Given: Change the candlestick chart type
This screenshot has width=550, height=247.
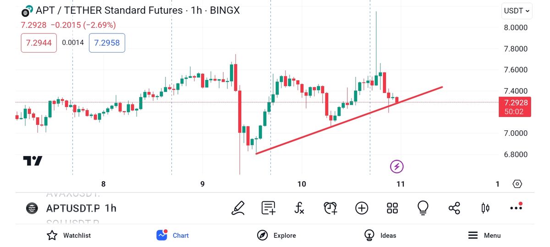Looking at the screenshot, I should 485,208.
